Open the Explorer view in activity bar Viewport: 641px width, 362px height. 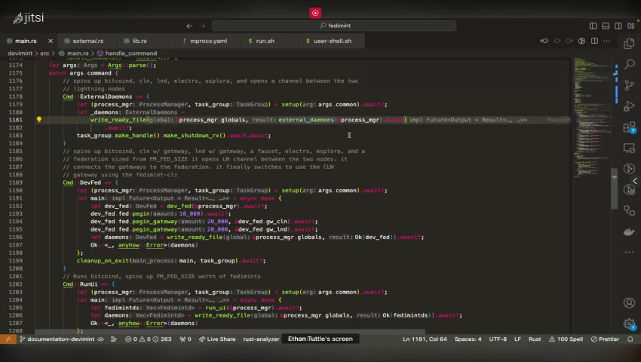tap(629, 44)
